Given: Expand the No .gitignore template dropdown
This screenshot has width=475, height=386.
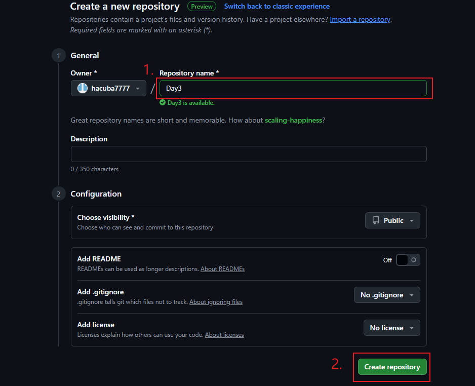Looking at the screenshot, I should click(387, 295).
